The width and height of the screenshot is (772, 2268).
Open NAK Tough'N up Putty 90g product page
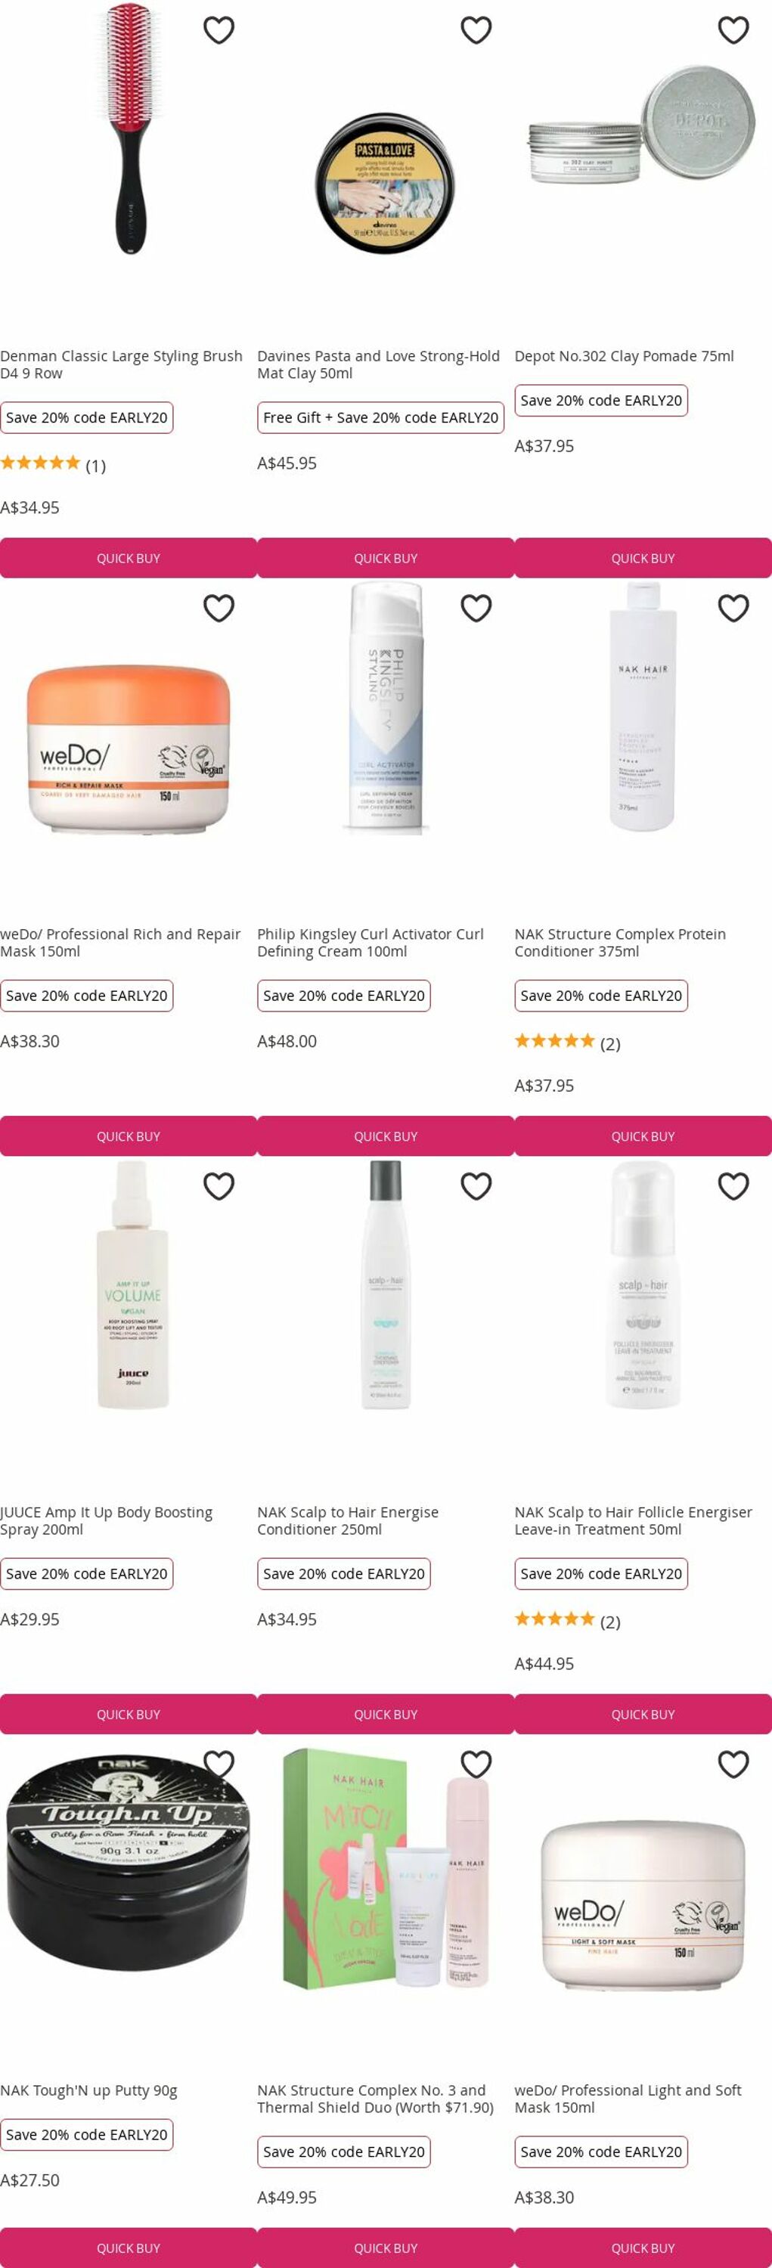[x=89, y=2090]
